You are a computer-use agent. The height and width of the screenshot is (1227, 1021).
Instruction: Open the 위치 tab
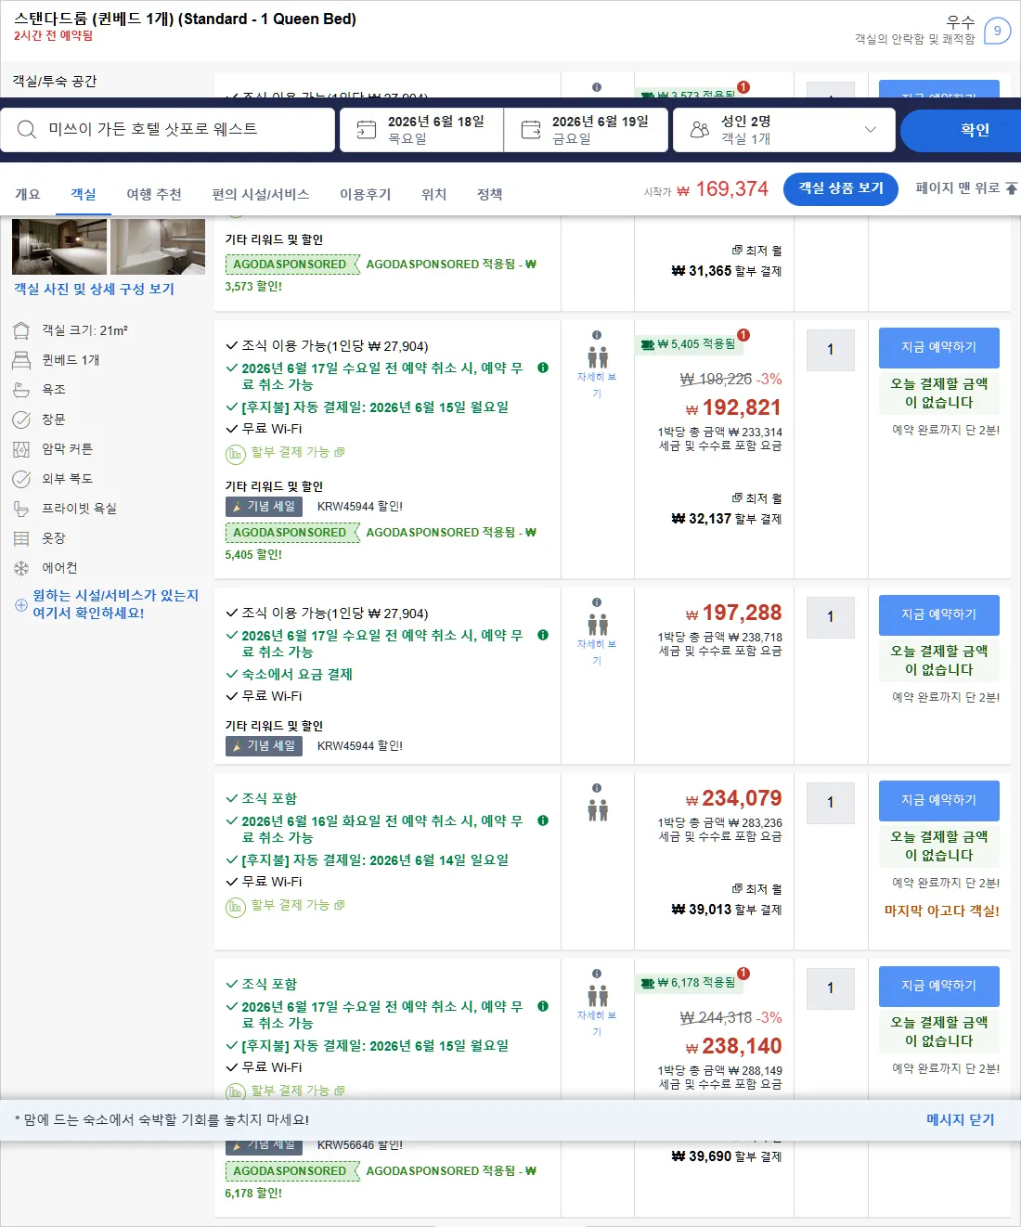(x=434, y=194)
